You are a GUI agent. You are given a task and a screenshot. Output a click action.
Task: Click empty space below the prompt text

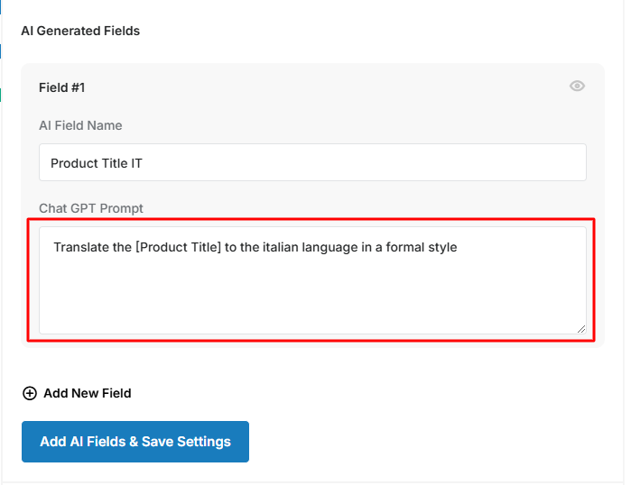[312, 297]
